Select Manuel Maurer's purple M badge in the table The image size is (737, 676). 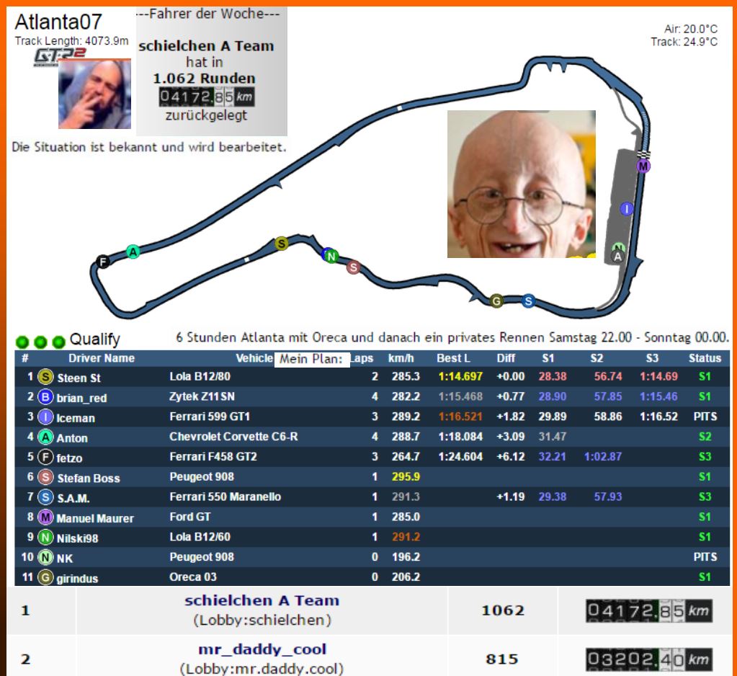click(x=45, y=517)
